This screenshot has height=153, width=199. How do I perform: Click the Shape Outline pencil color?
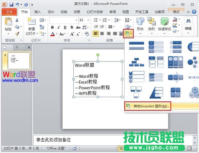175,25
